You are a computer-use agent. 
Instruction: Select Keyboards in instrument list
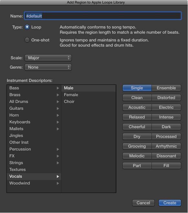click(34, 122)
